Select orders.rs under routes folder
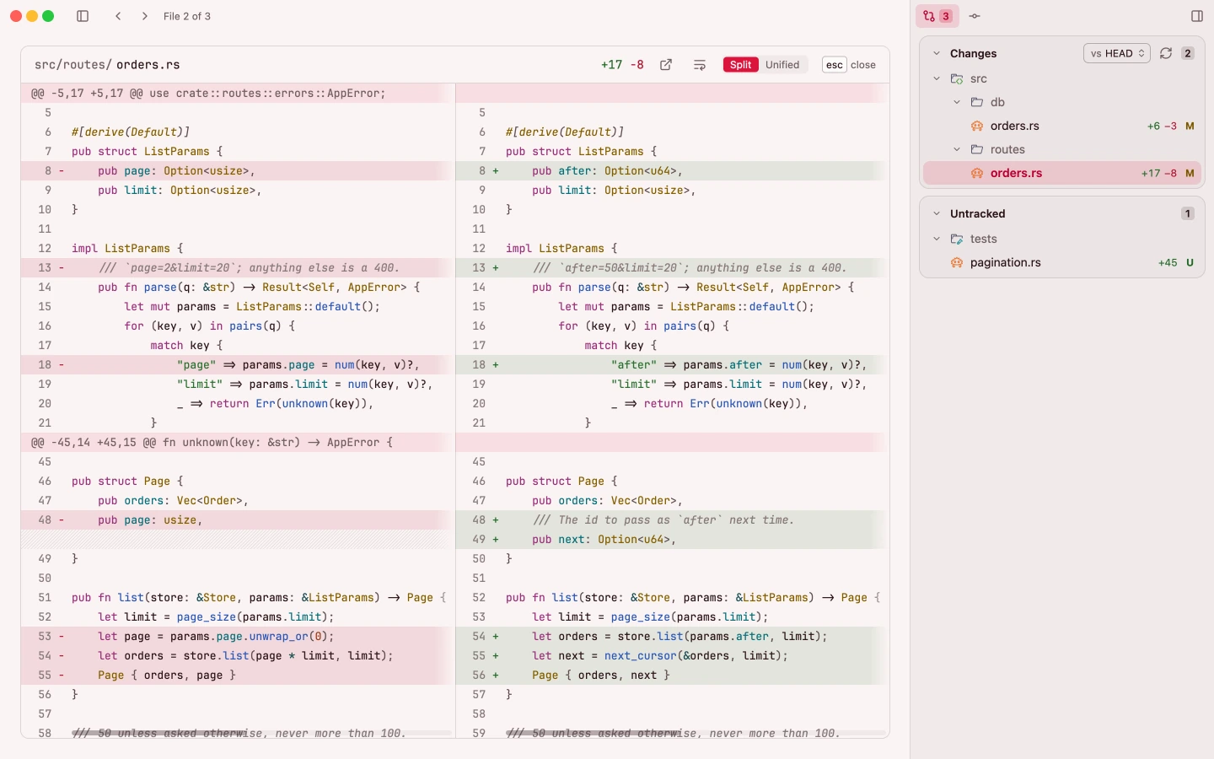This screenshot has width=1214, height=759. 1062,173
